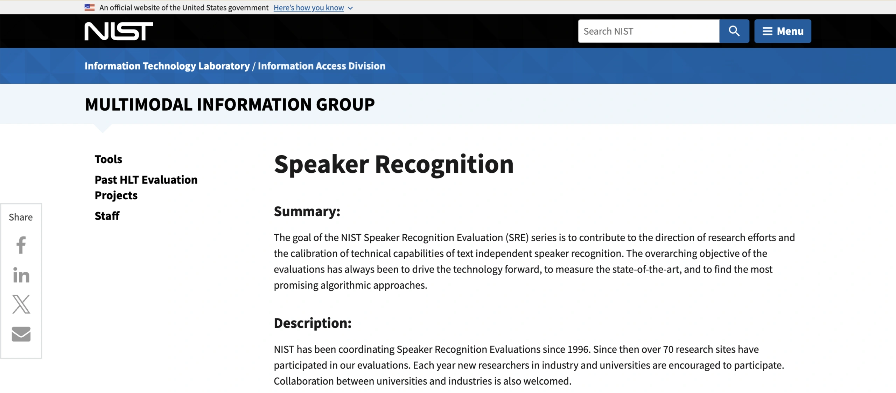The image size is (896, 393).
Task: Open the Menu hamburger button
Action: coord(783,31)
